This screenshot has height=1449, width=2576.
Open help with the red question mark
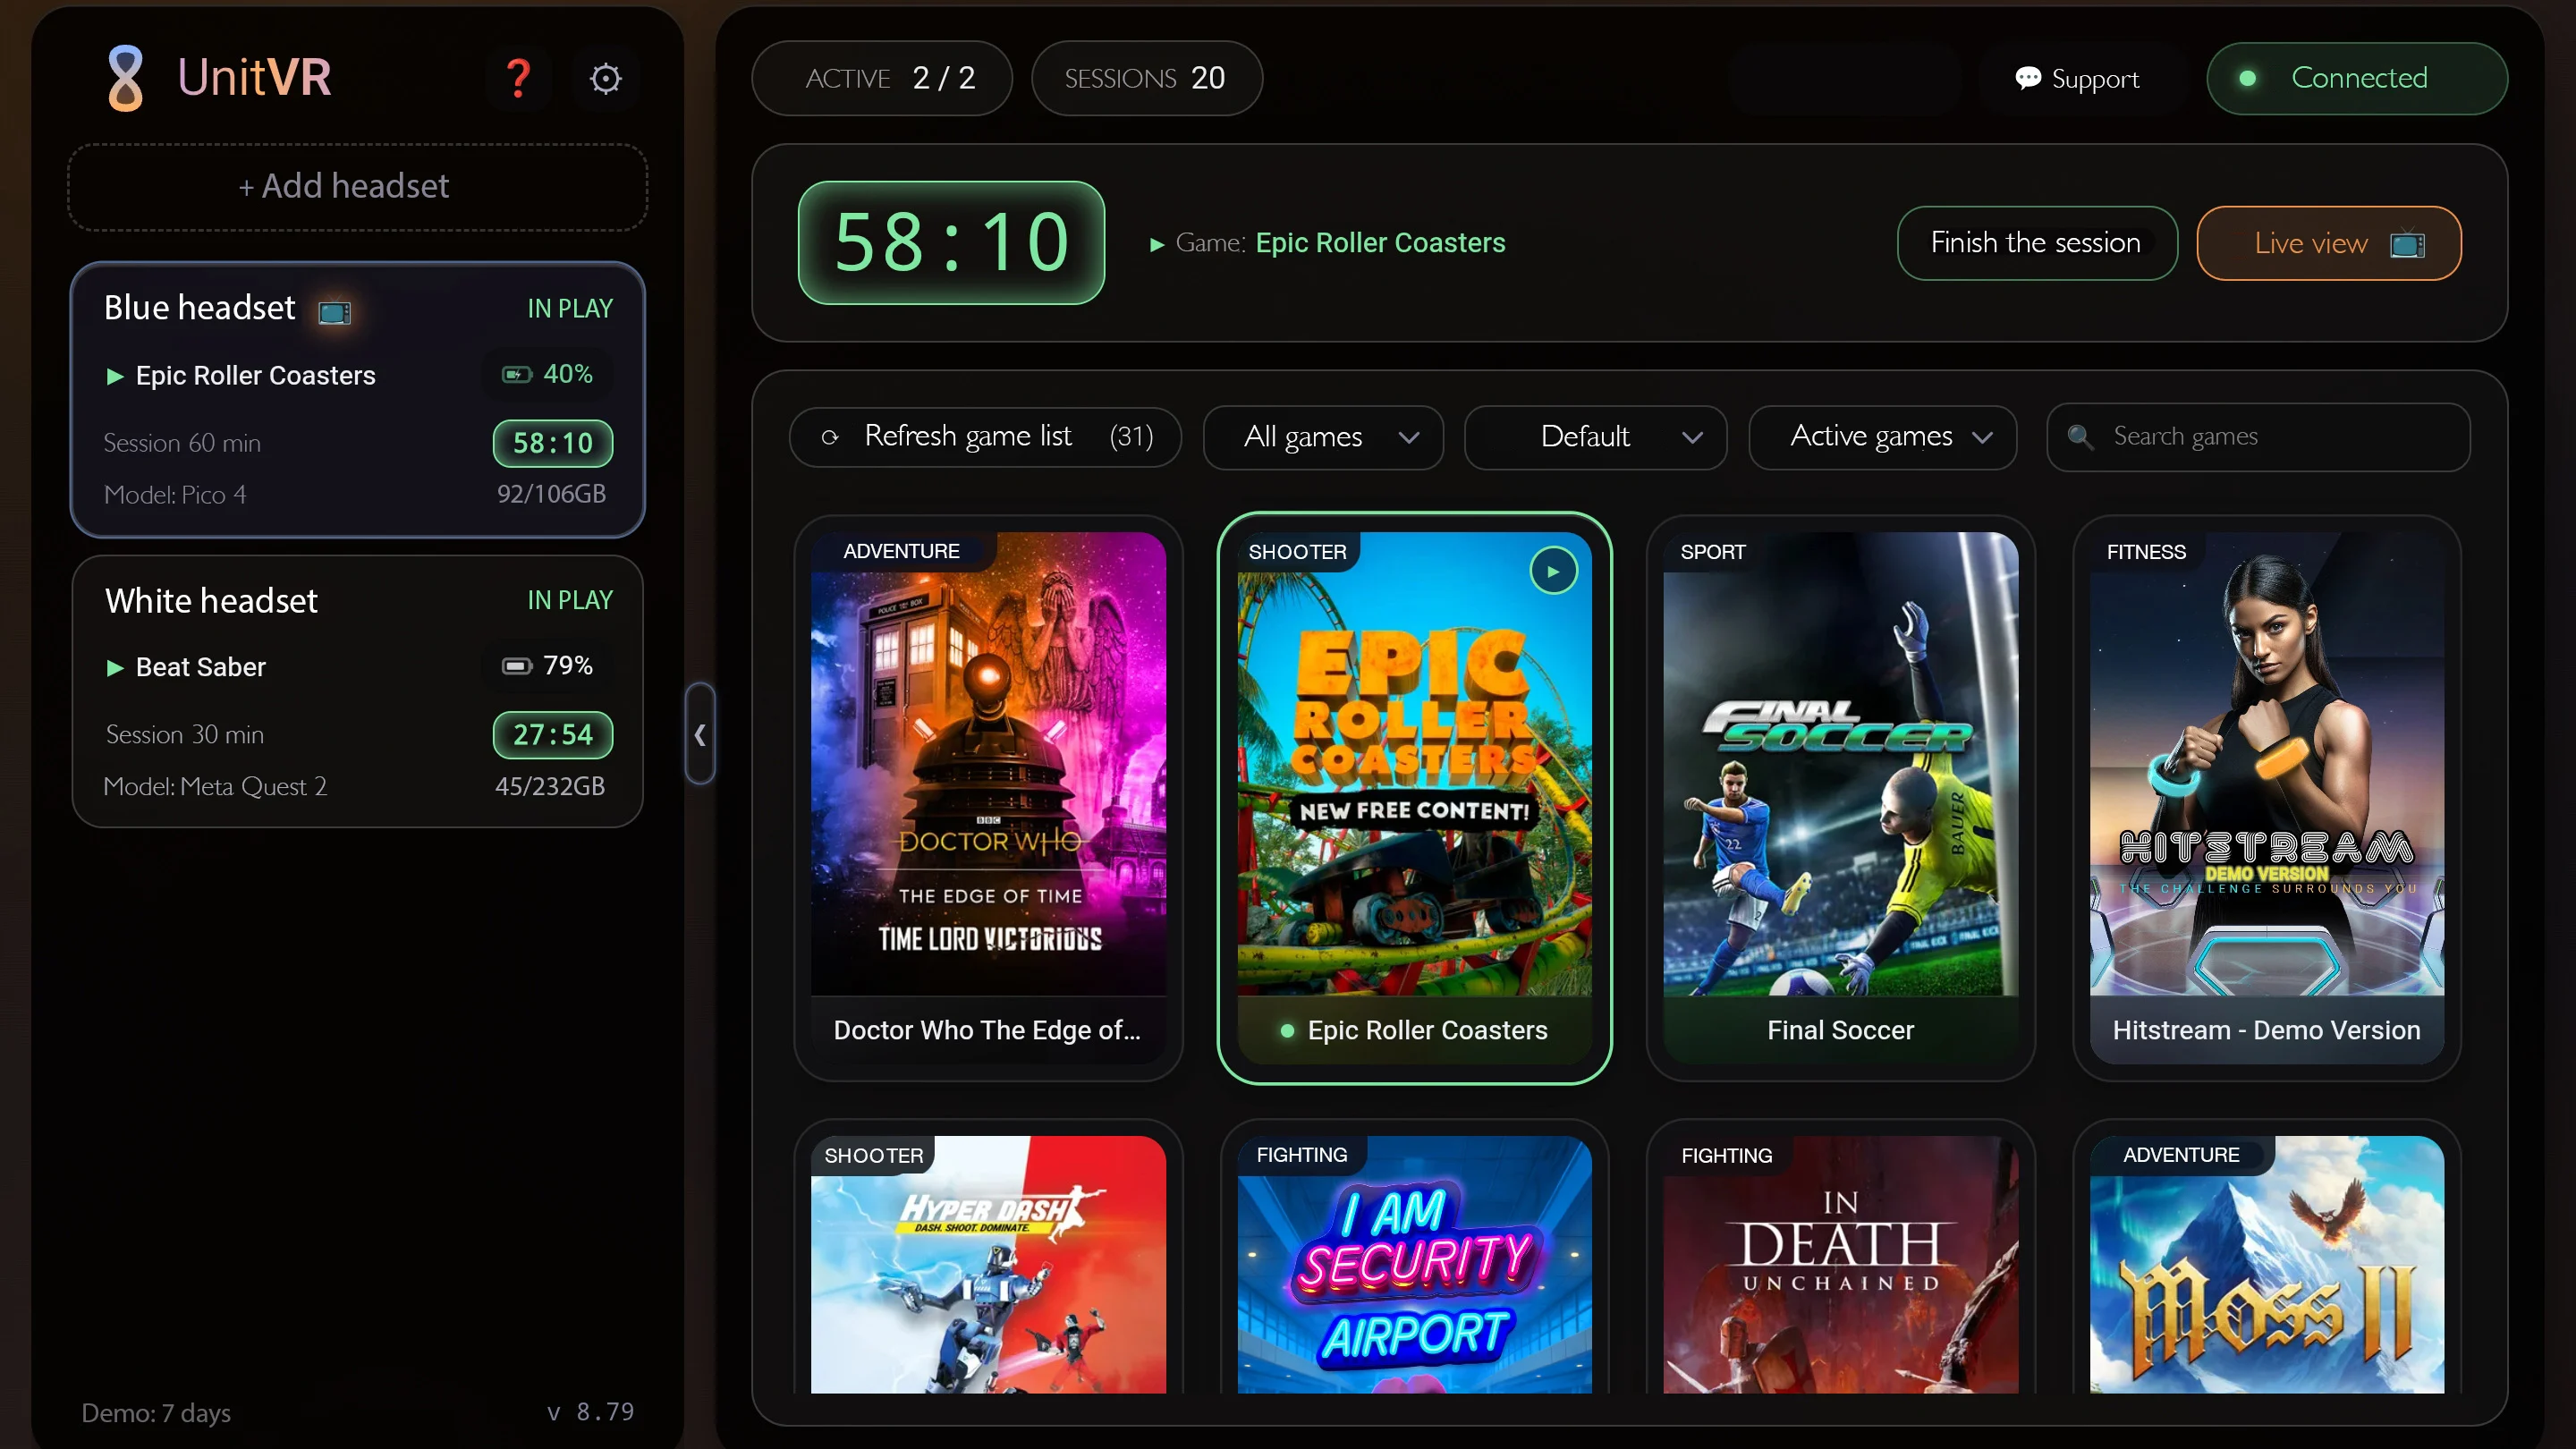pyautogui.click(x=518, y=78)
